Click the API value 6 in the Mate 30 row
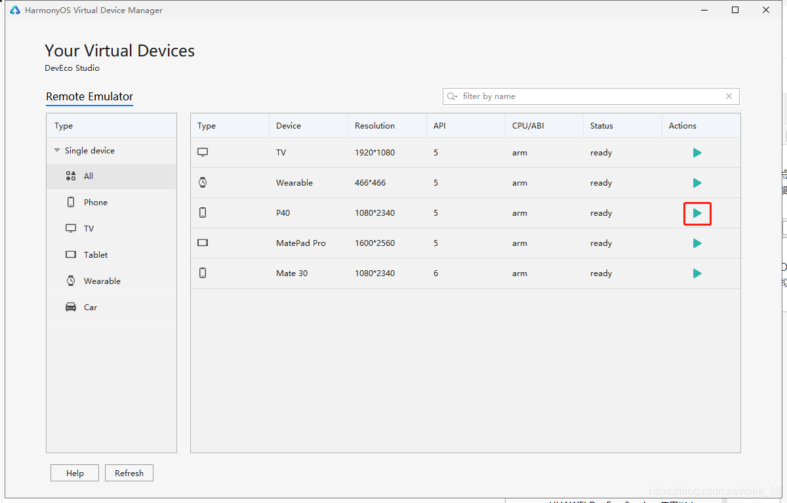 (x=436, y=273)
